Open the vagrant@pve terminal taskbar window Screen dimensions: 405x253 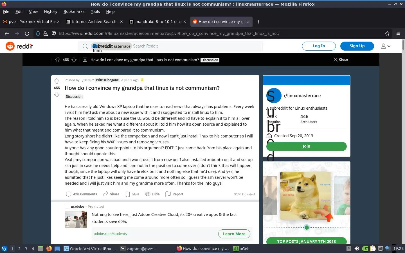[x=138, y=249]
